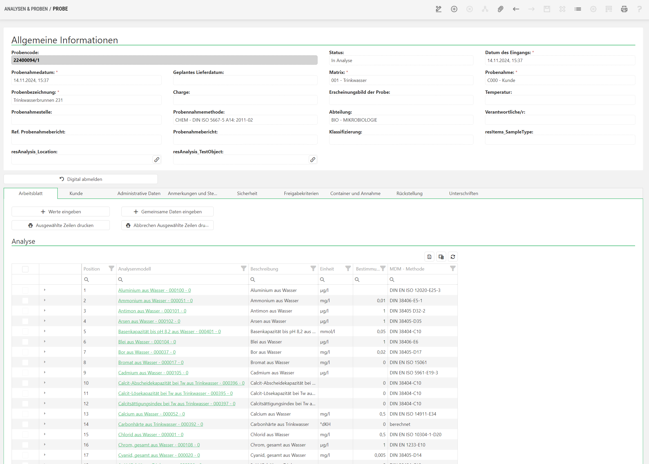Click the edit pencil icon in top toolbar

click(438, 9)
